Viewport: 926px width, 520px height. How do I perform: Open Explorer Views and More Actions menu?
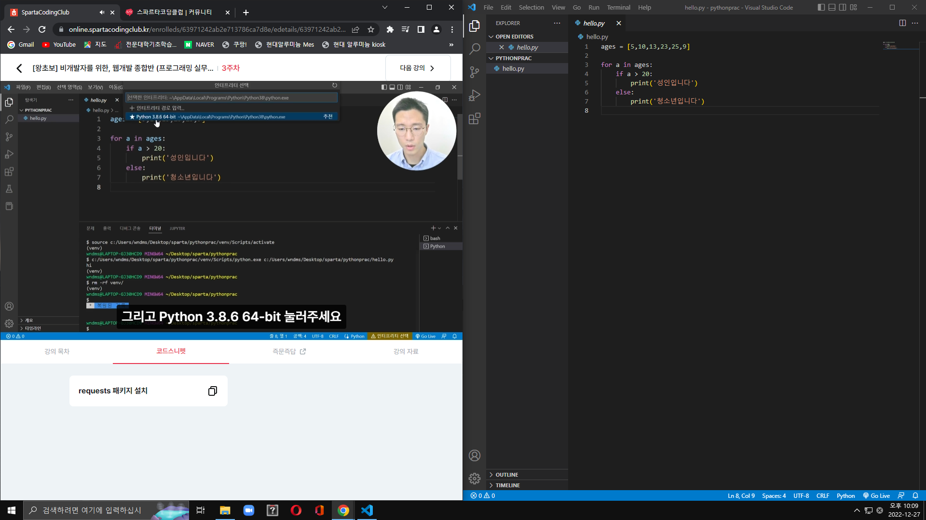coord(557,23)
